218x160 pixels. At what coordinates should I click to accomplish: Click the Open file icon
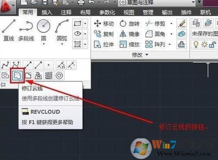(x=35, y=2)
